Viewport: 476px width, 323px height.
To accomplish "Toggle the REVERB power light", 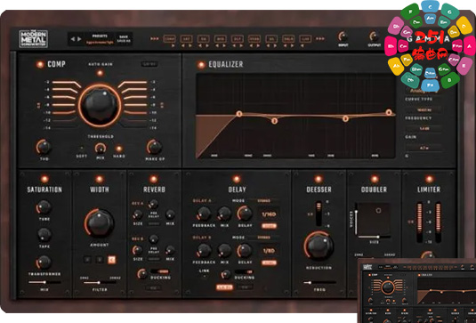I will point(154,179).
